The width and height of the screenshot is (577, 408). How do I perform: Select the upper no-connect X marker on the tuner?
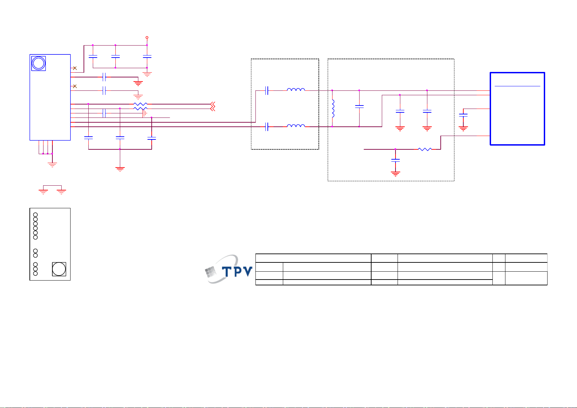pos(75,68)
